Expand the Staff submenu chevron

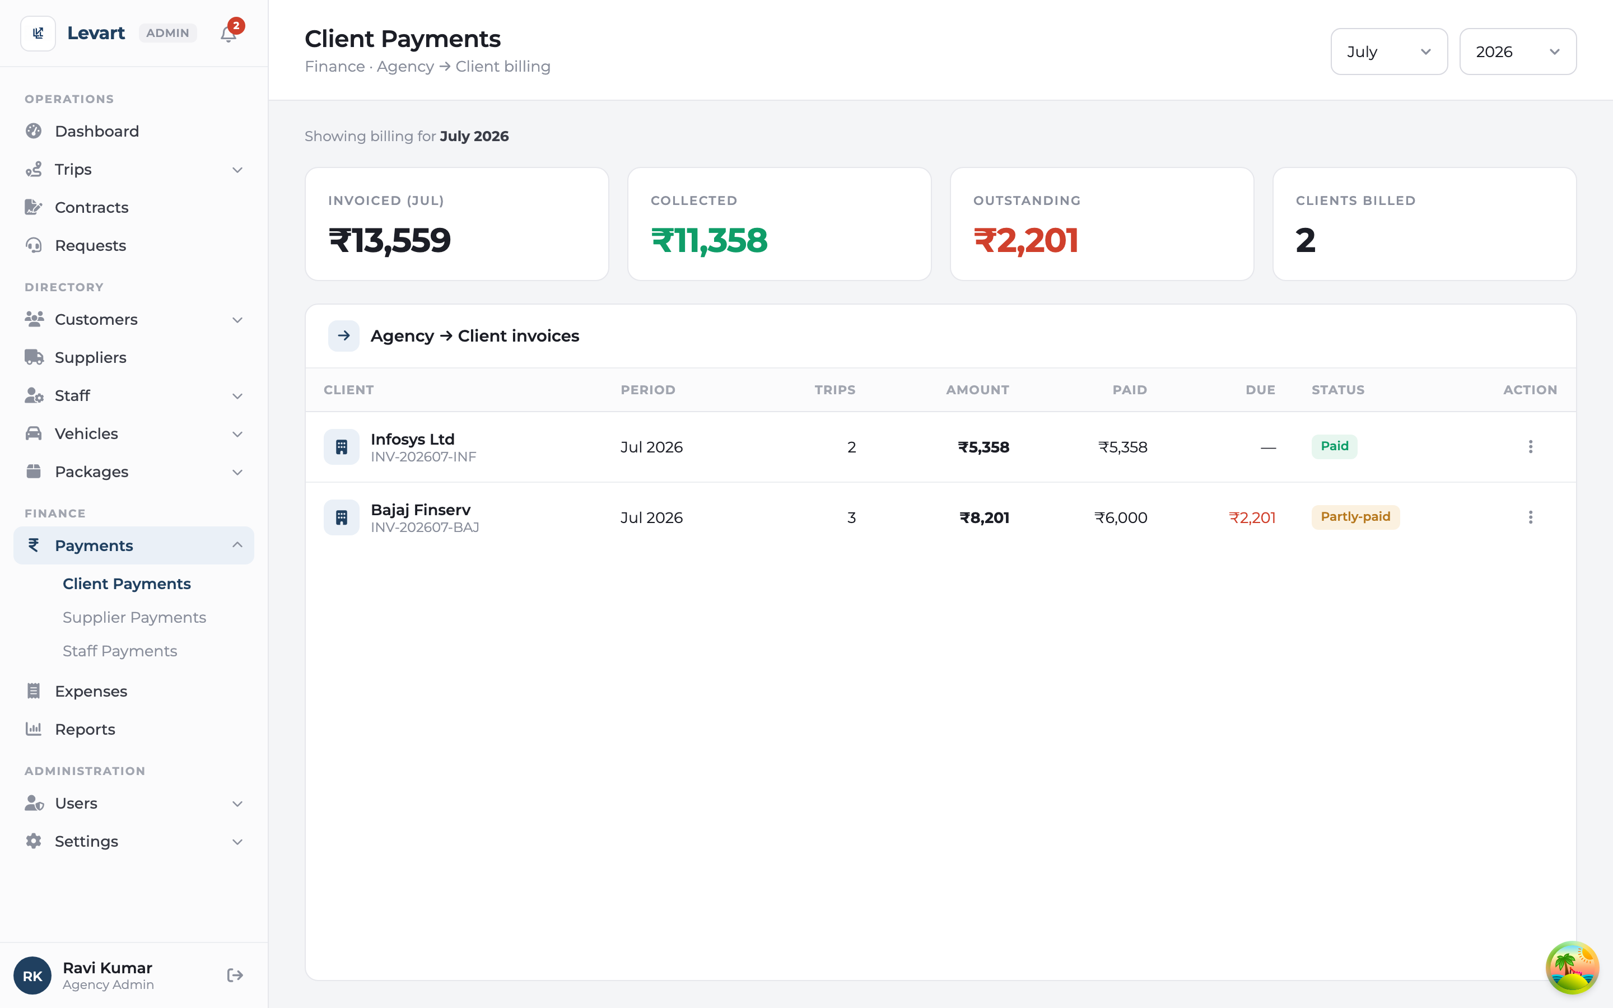pos(237,396)
